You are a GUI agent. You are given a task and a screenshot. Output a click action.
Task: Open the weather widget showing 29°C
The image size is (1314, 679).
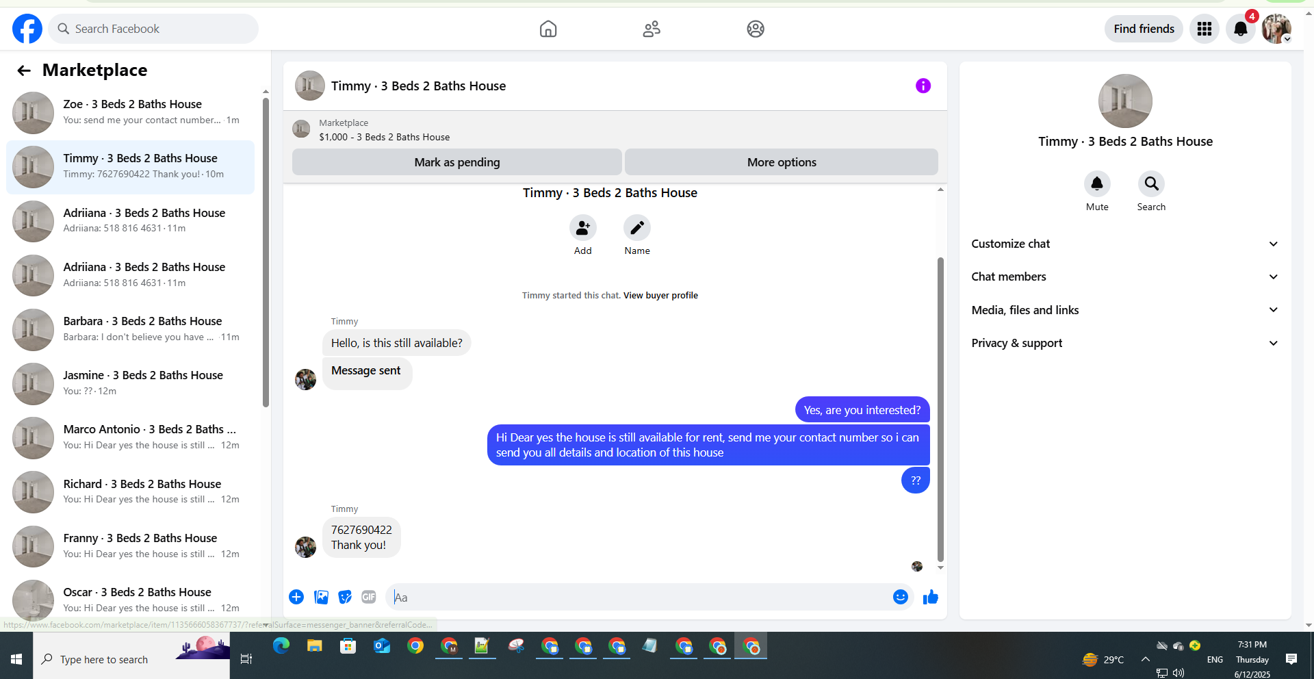pos(1103,660)
